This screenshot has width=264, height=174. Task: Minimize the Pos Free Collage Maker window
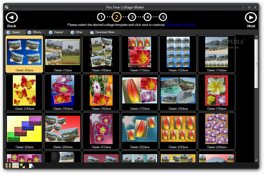coord(243,7)
